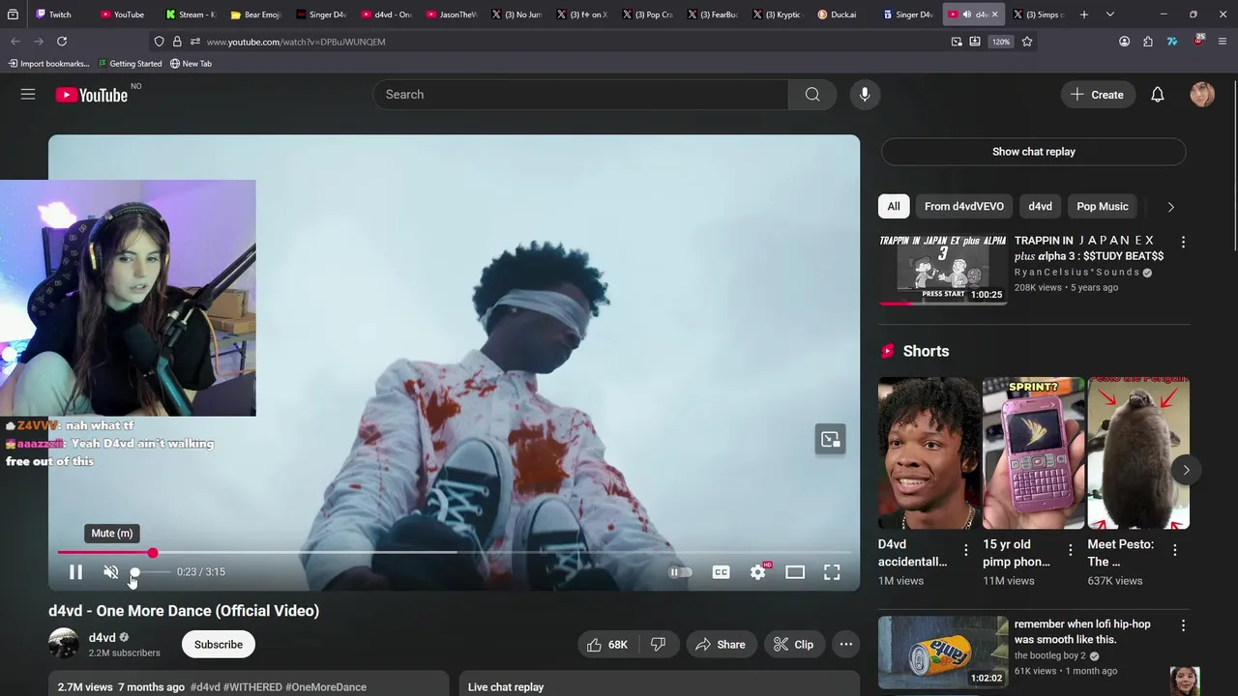Open the account avatar menu
Image resolution: width=1238 pixels, height=696 pixels.
(x=1202, y=95)
